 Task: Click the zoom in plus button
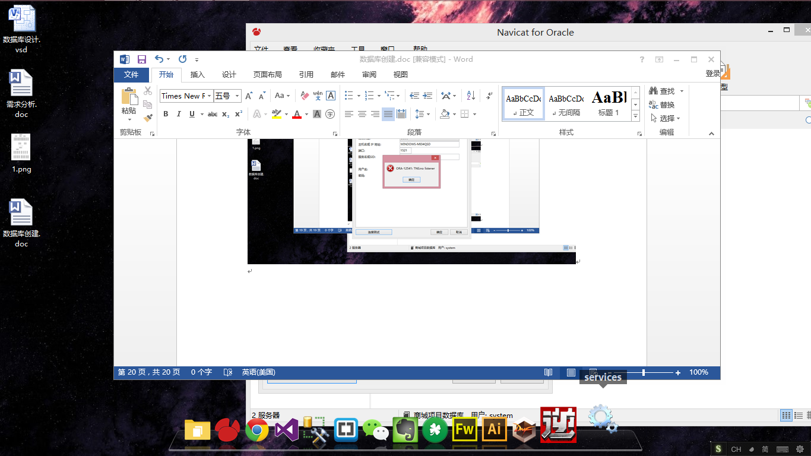coord(678,372)
